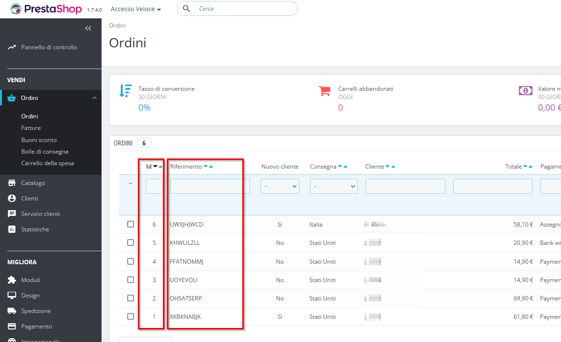The height and width of the screenshot is (342, 561).
Task: Sort Totale column ascending arrow
Action: click(531, 167)
